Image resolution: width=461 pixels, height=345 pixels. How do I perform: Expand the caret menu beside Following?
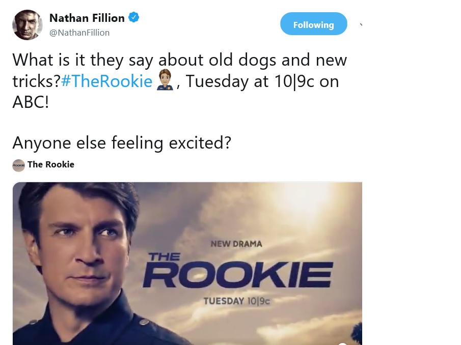(361, 25)
